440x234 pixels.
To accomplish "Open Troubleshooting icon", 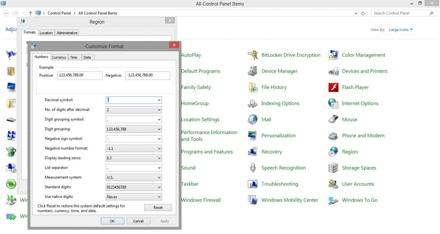I will click(x=253, y=184).
